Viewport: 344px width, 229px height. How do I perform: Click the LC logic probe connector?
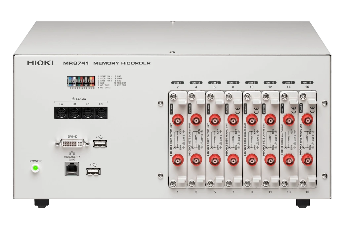click(x=88, y=113)
